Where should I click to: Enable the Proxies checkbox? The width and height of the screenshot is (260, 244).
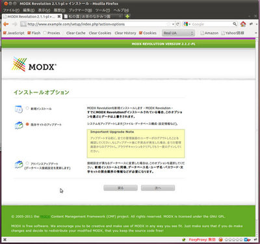(45, 33)
